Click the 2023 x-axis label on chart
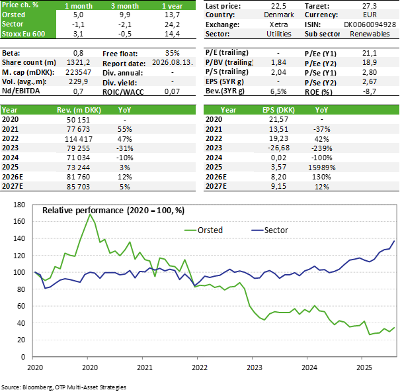Image resolution: width=400 pixels, height=392 pixels. click(x=254, y=367)
